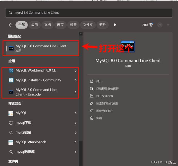This screenshot has height=166, width=178.
Task: Click the search icon beside mysql安装
Action: tap(11, 133)
